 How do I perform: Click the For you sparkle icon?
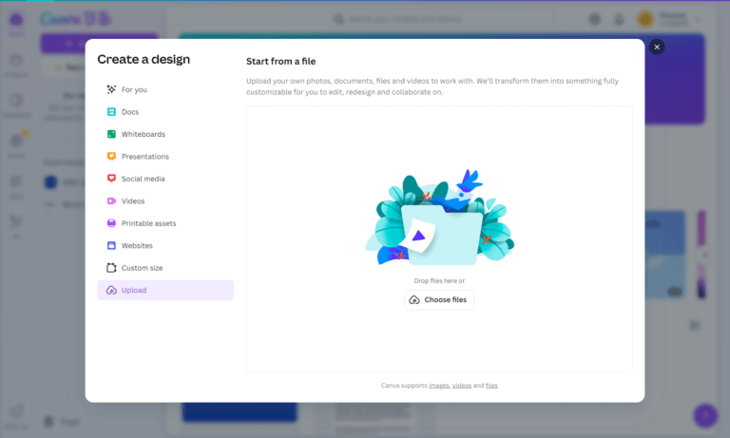tap(111, 89)
